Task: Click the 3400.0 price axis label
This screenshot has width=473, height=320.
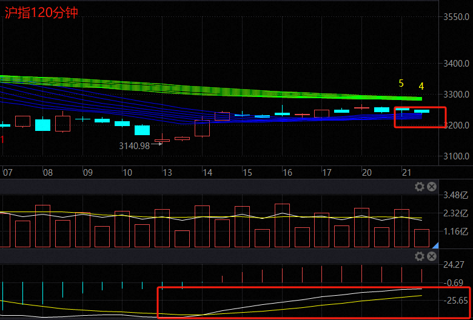Action: (x=456, y=64)
